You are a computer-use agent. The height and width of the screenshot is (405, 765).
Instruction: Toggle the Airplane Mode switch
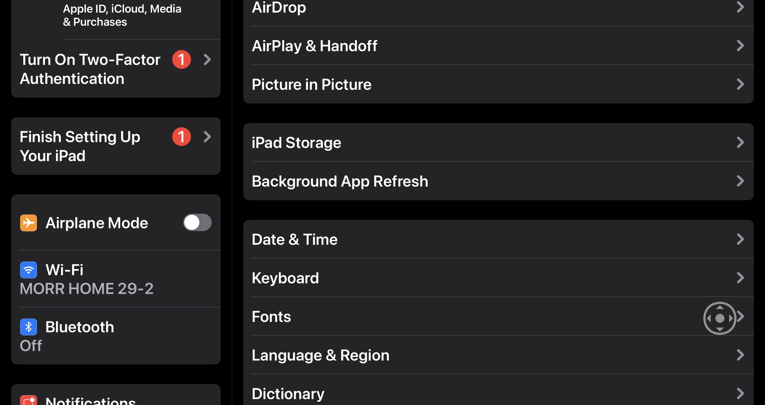[197, 223]
